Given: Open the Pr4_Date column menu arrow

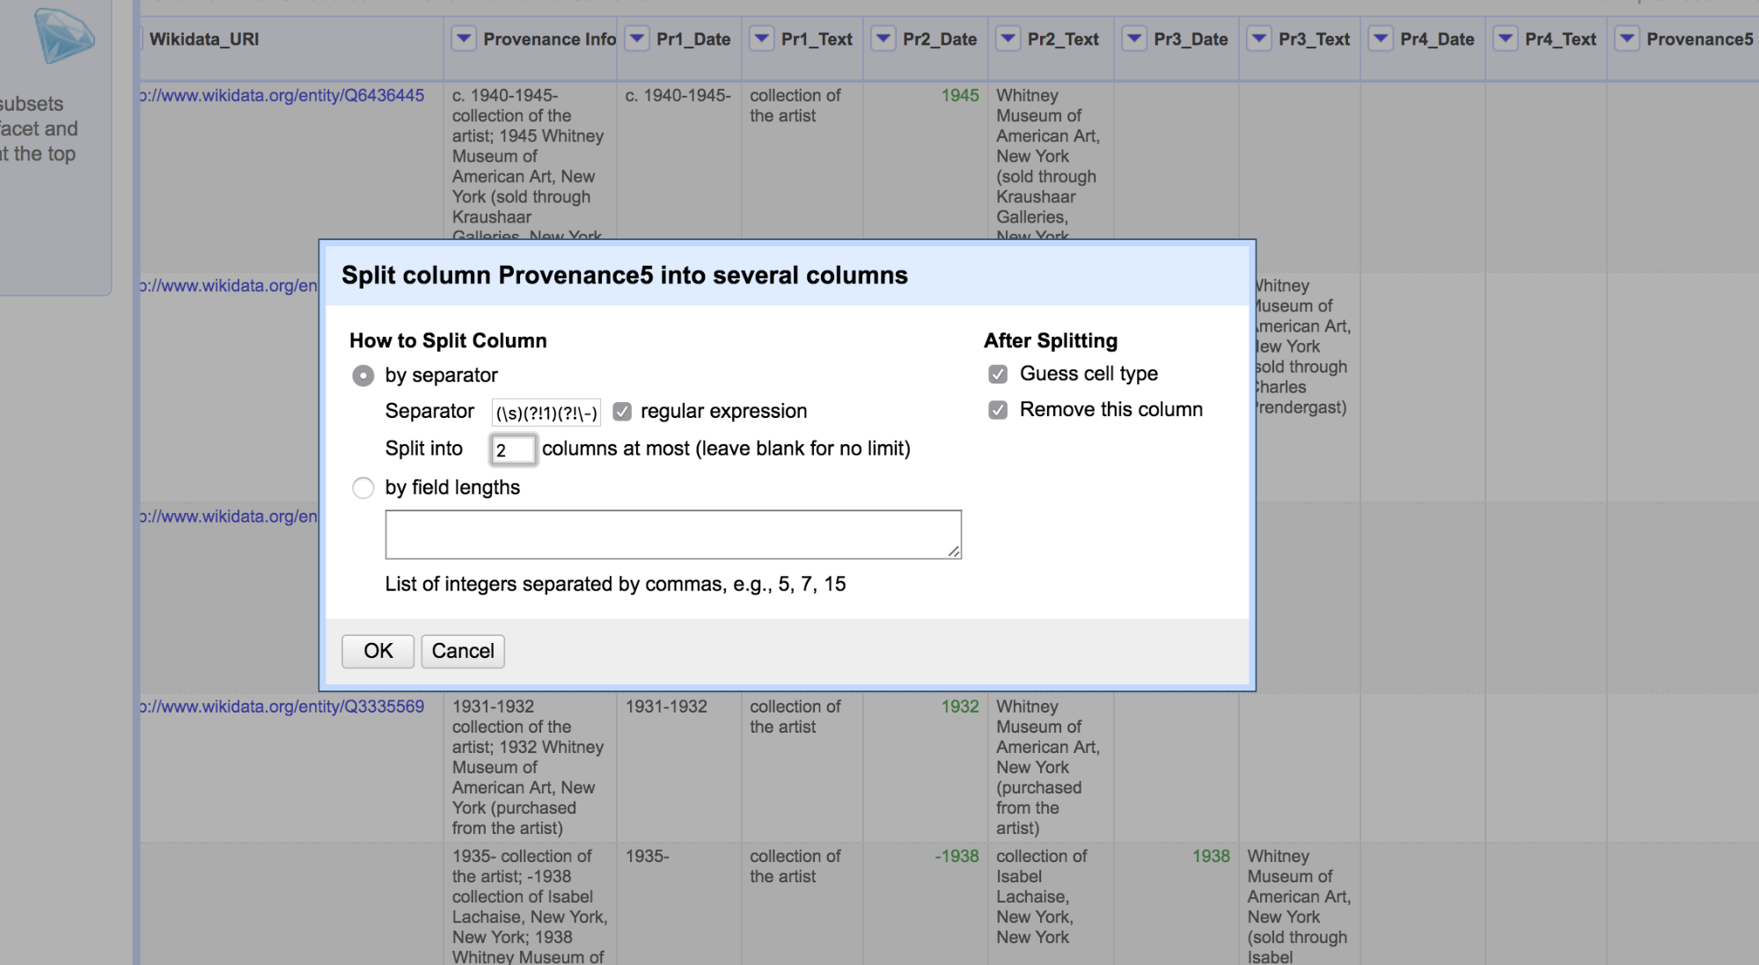Looking at the screenshot, I should [1381, 39].
